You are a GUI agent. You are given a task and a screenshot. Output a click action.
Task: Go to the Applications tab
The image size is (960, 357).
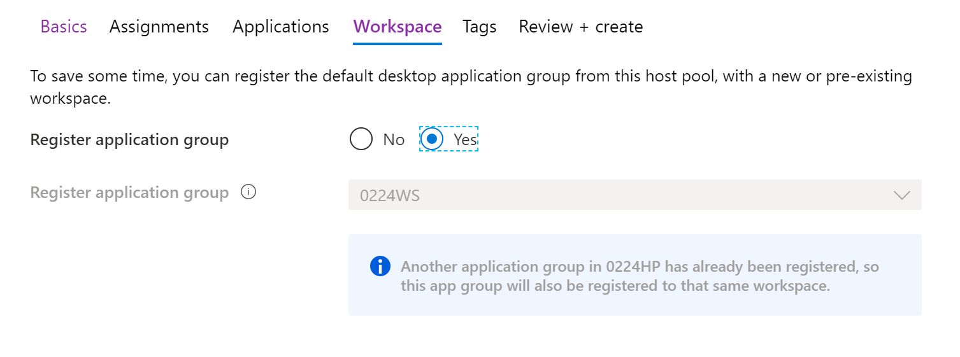[280, 27]
